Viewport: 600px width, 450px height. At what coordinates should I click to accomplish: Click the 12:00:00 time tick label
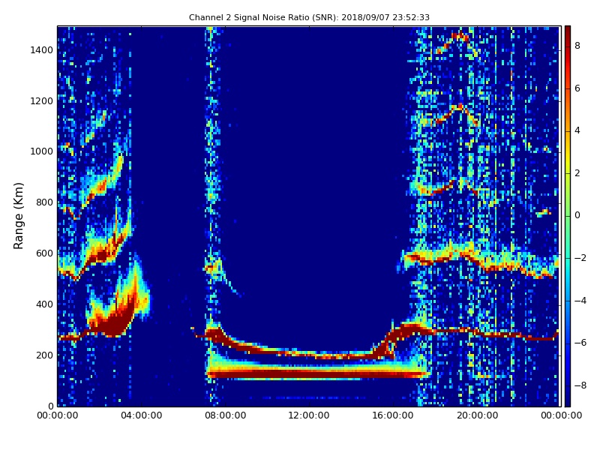(x=309, y=415)
